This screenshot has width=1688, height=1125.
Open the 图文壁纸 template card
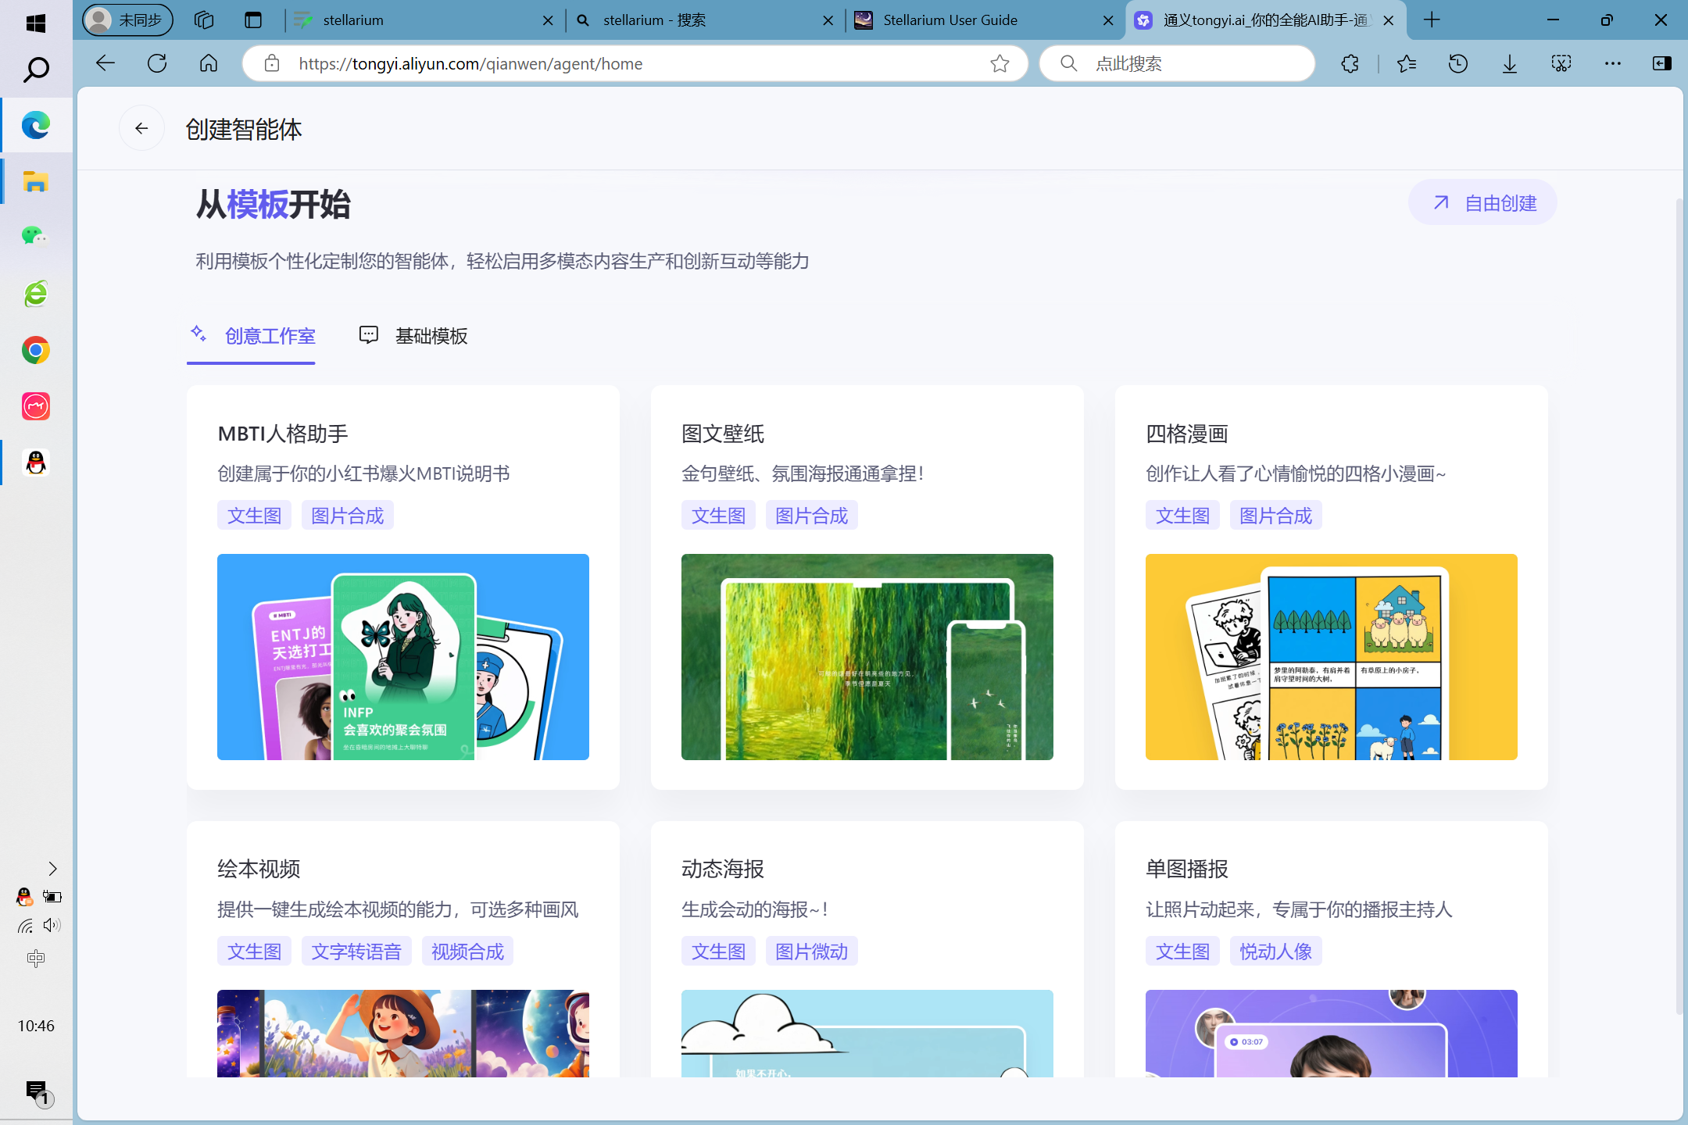pyautogui.click(x=867, y=586)
